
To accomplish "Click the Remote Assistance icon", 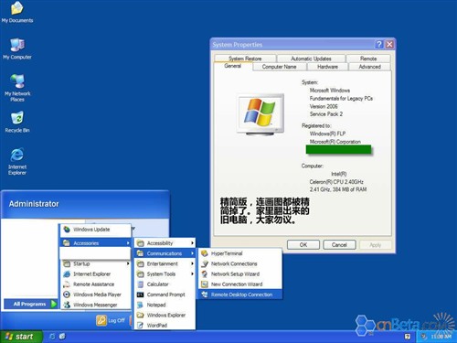I will pos(67,284).
